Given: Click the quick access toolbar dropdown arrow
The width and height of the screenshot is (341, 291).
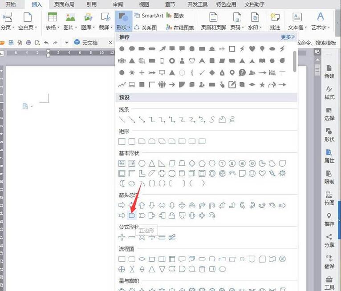Looking at the screenshot, I should coord(66,43).
